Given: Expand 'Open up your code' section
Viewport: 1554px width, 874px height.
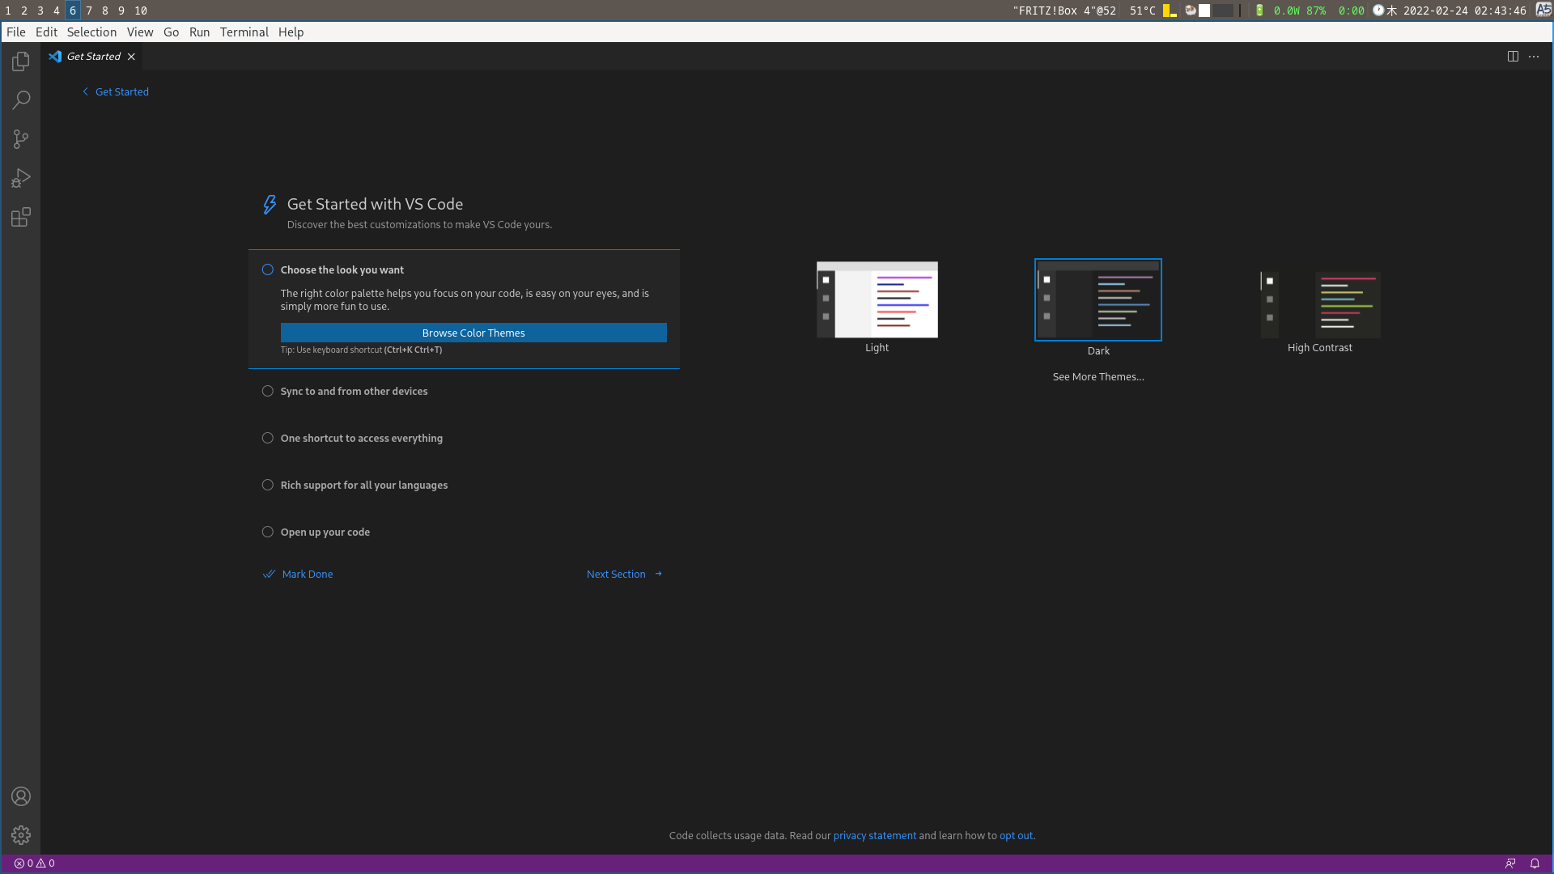Looking at the screenshot, I should point(325,532).
